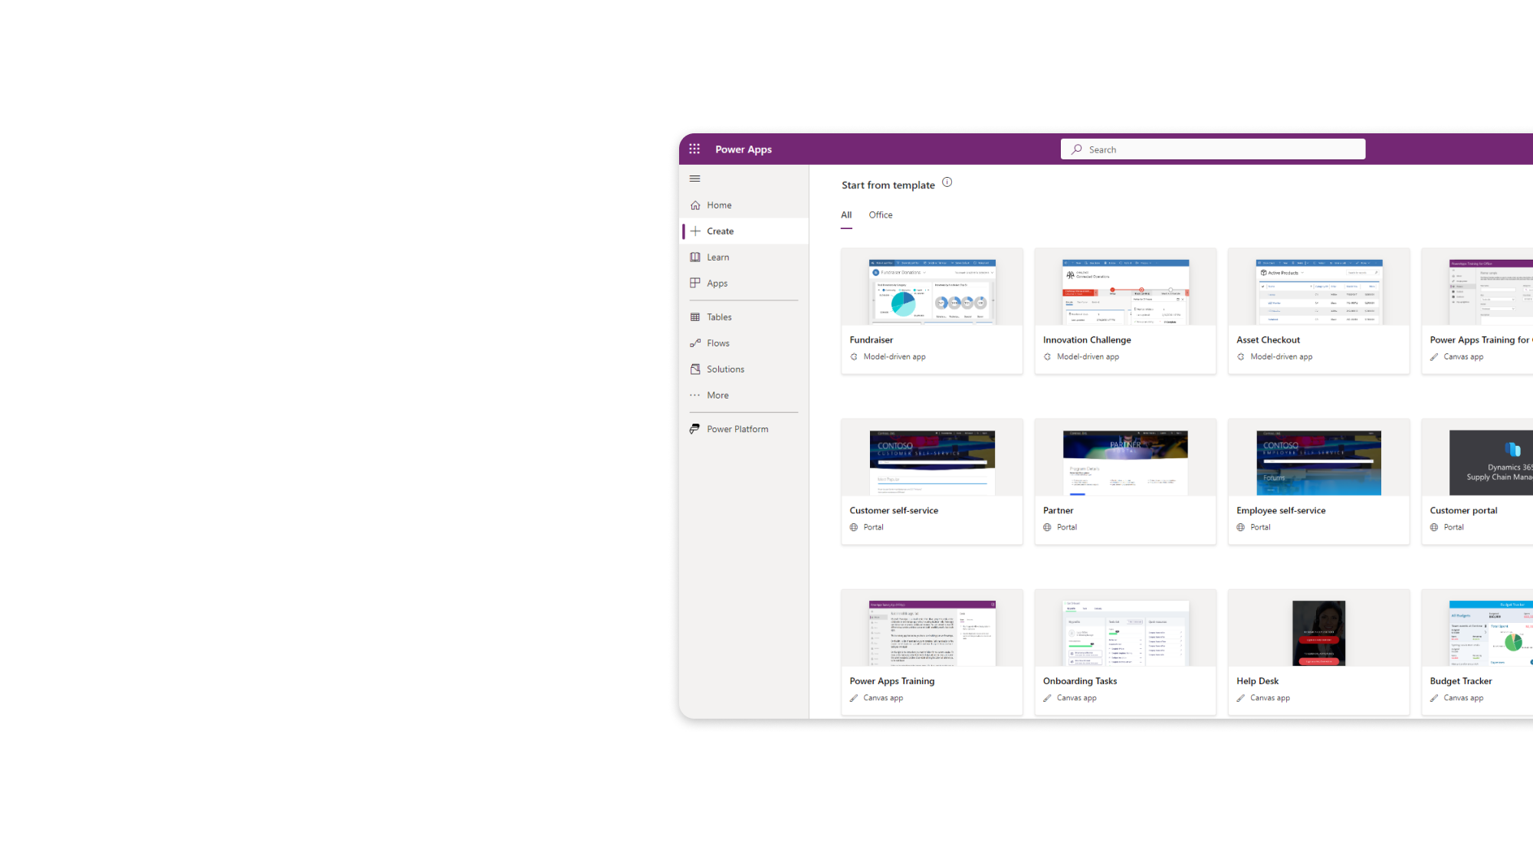The width and height of the screenshot is (1533, 852).
Task: Click canvas pencil icon under Help Desk
Action: pyautogui.click(x=1241, y=698)
